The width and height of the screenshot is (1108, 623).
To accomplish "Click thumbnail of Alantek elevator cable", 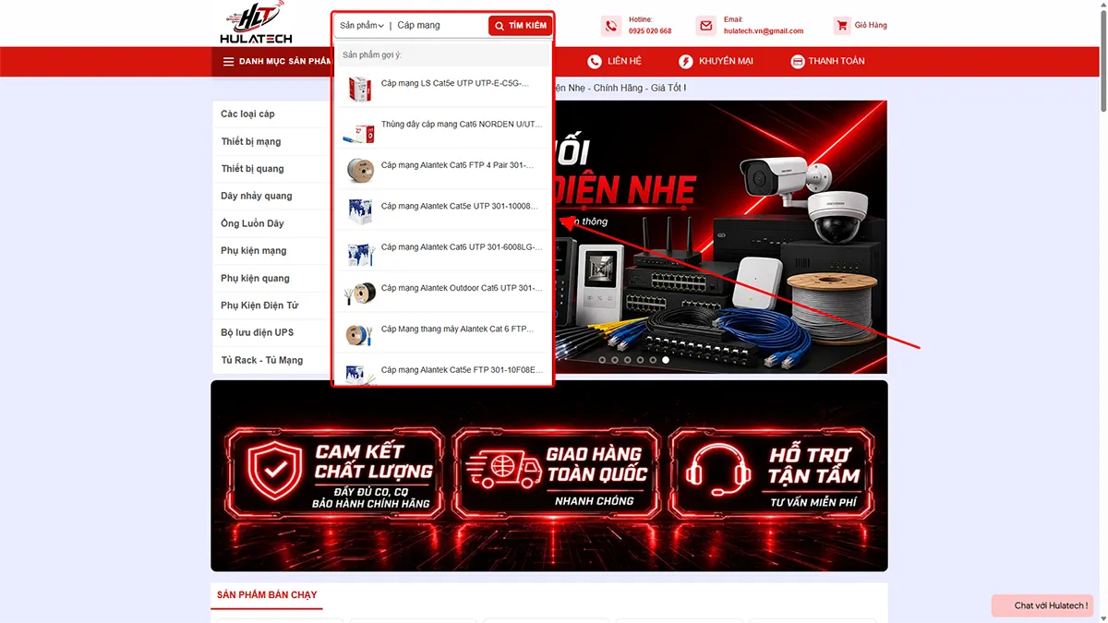I will 359,334.
